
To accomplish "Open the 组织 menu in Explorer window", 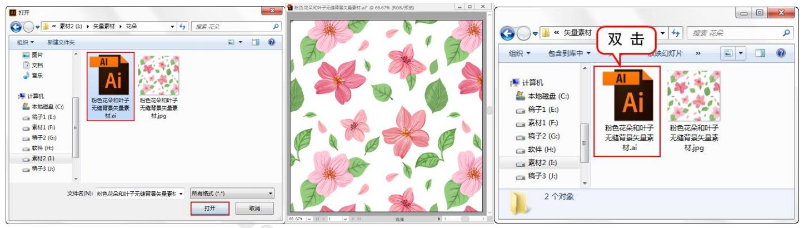I will [x=520, y=53].
